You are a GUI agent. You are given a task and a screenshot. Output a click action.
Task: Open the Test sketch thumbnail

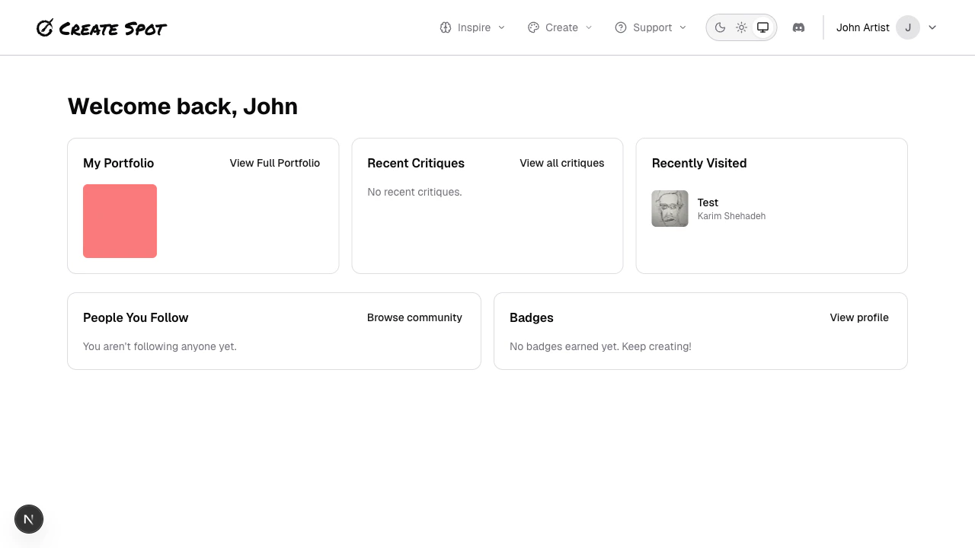coord(670,209)
